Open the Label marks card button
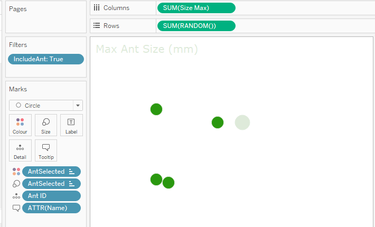This screenshot has height=227, width=375. 71,125
